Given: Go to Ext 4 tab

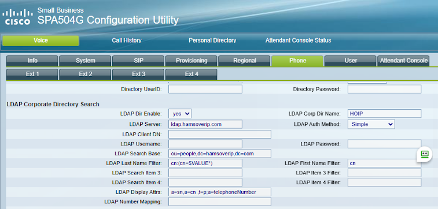Looking at the screenshot, I should coord(192,74).
